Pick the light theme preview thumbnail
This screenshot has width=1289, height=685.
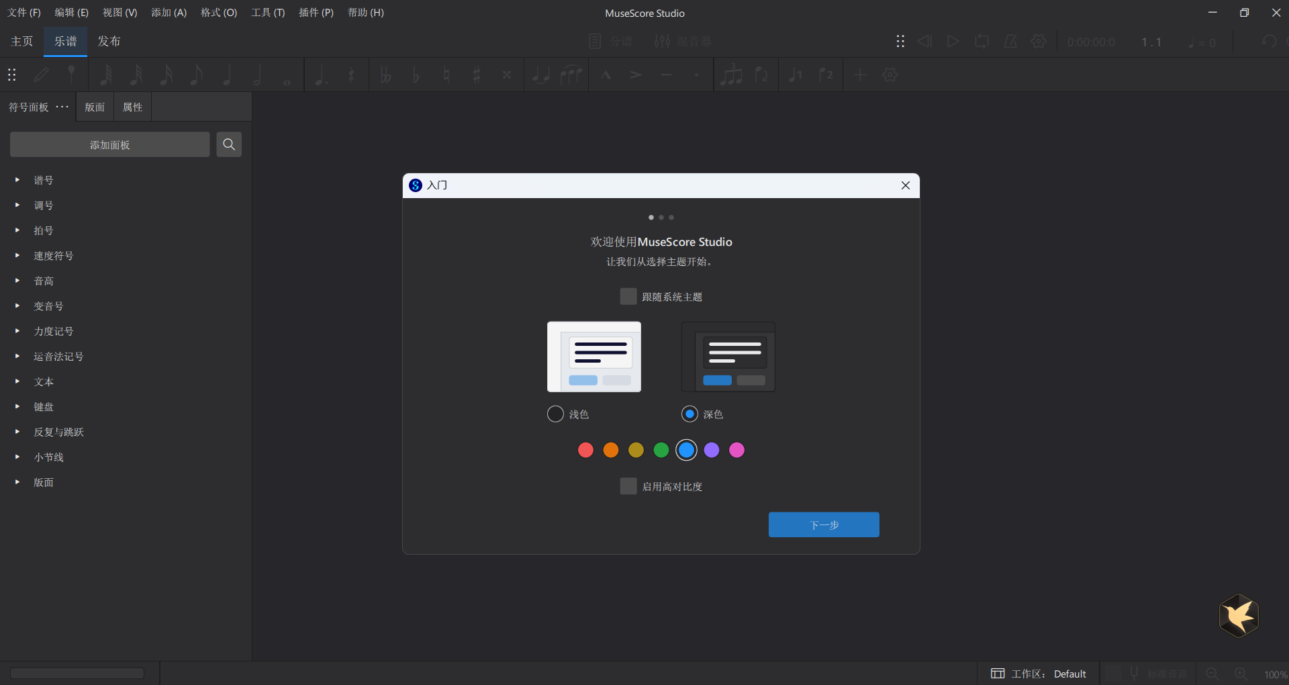click(x=594, y=357)
